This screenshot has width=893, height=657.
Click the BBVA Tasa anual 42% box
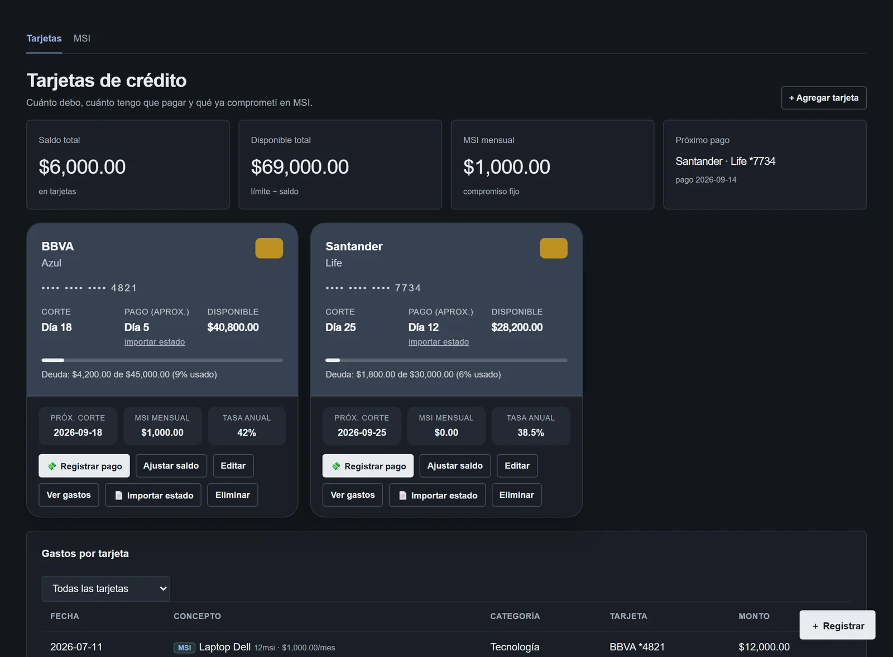[x=247, y=426]
